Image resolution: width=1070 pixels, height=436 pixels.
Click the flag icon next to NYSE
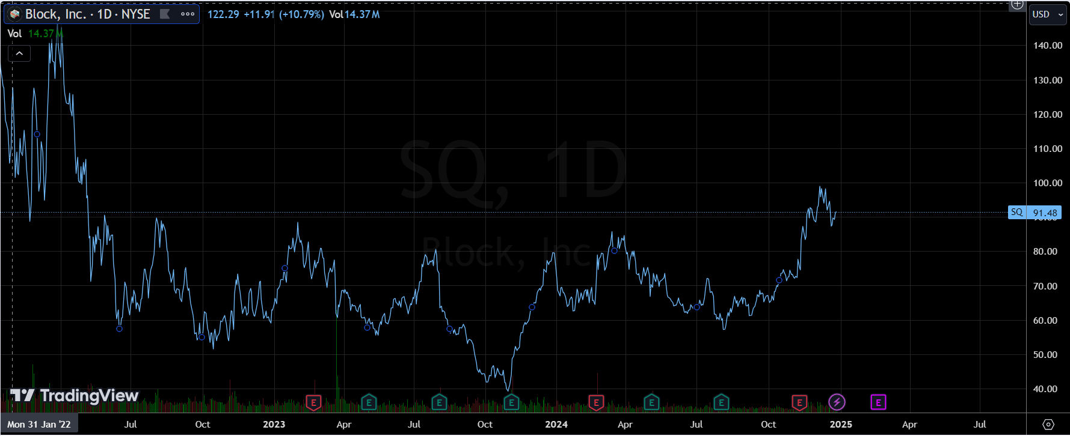(165, 14)
